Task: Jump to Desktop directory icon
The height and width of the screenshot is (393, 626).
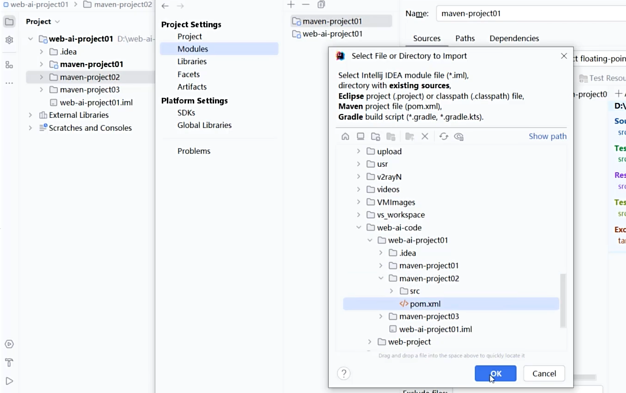Action: coord(361,137)
